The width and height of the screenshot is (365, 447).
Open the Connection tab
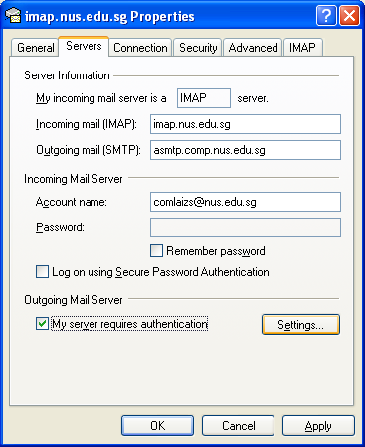point(140,48)
